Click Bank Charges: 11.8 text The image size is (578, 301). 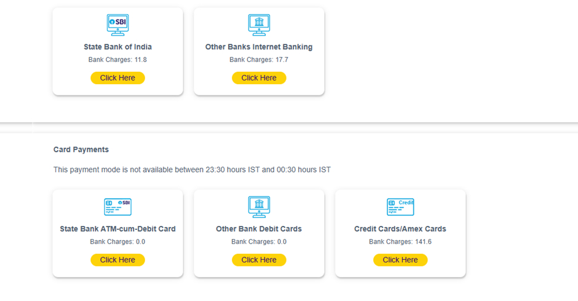[117, 60]
